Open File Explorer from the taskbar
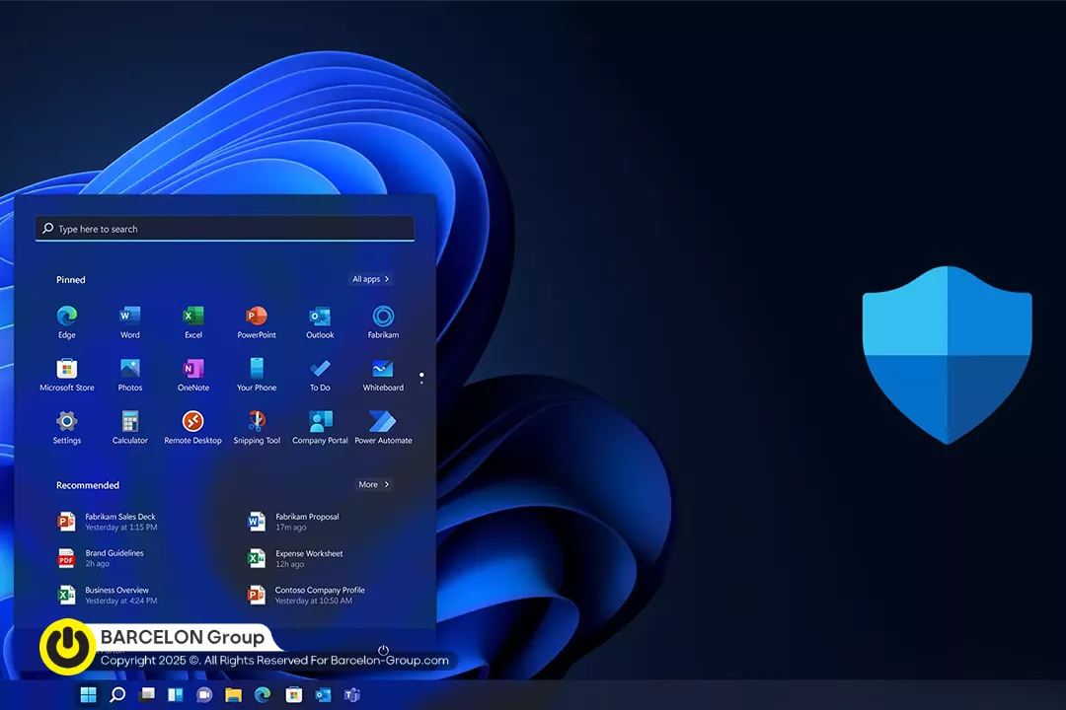This screenshot has height=710, width=1066. 233,694
